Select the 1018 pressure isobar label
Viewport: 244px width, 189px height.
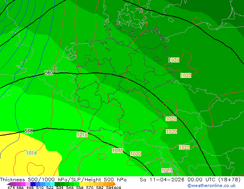pos(117,150)
